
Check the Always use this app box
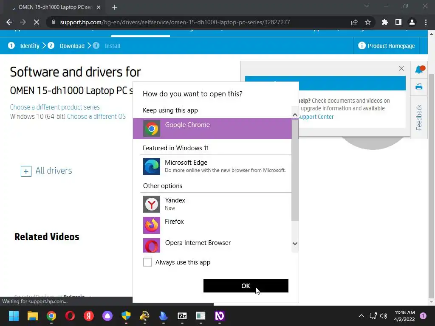[147, 262]
